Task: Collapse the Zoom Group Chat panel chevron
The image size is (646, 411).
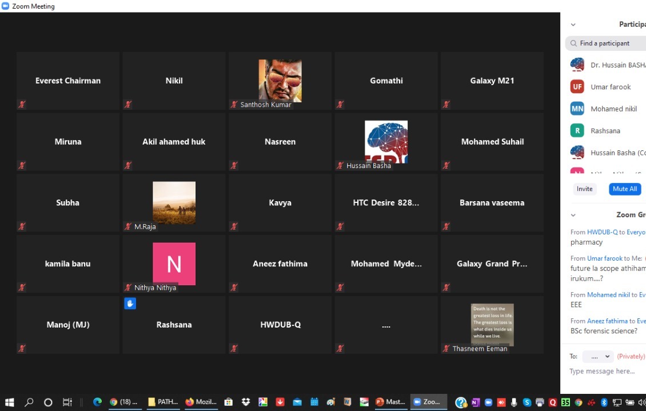Action: click(573, 215)
